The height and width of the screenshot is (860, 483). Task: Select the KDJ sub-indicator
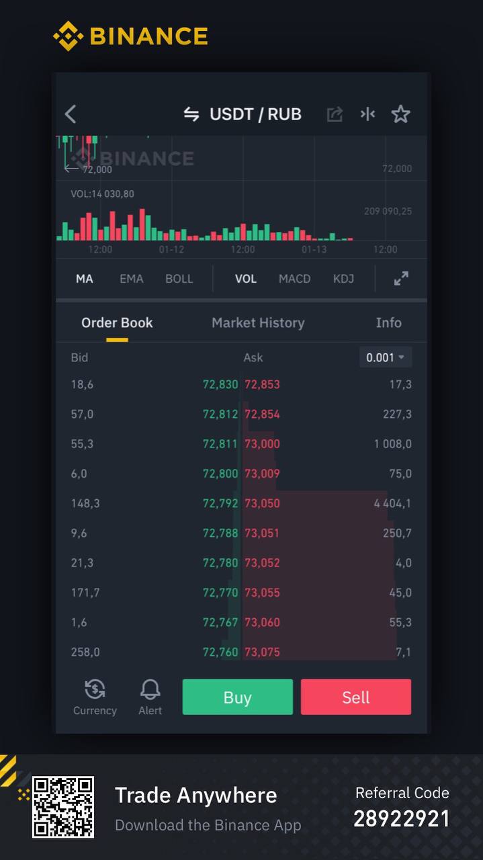tap(343, 279)
